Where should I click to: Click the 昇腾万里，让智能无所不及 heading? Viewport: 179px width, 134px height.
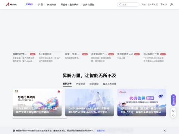(x=89, y=76)
